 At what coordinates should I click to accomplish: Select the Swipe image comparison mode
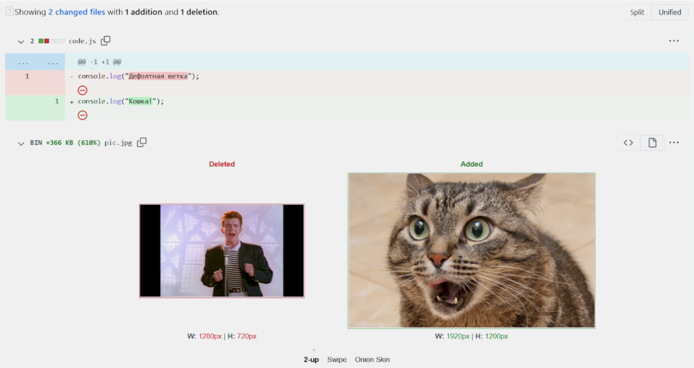pos(337,359)
